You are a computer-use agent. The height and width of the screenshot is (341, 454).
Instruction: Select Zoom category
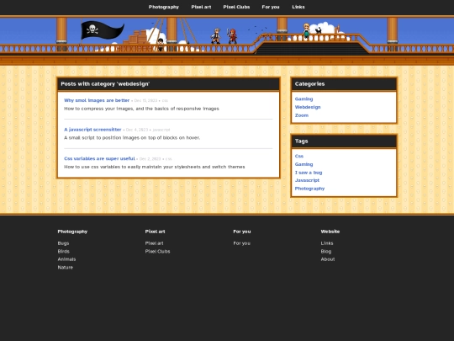click(302, 115)
